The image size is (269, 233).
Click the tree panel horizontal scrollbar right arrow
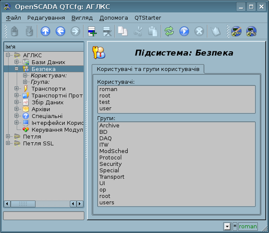(x=80, y=204)
